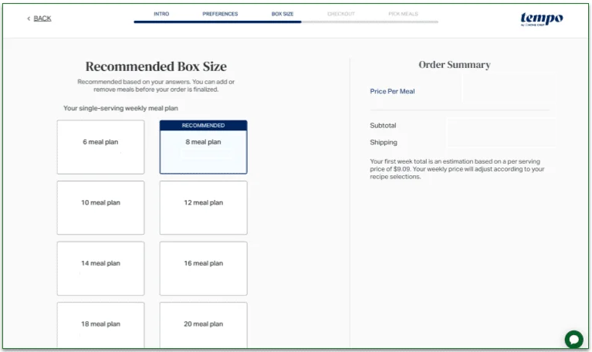Viewport: 592px width, 352px height.
Task: Go back using the Back link
Action: 39,19
